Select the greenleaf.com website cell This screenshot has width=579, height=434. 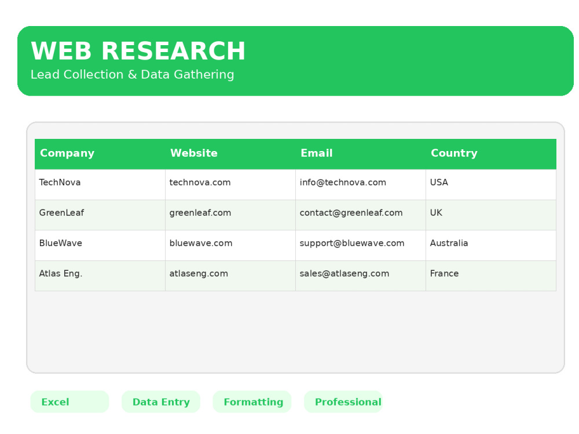pyautogui.click(x=230, y=215)
